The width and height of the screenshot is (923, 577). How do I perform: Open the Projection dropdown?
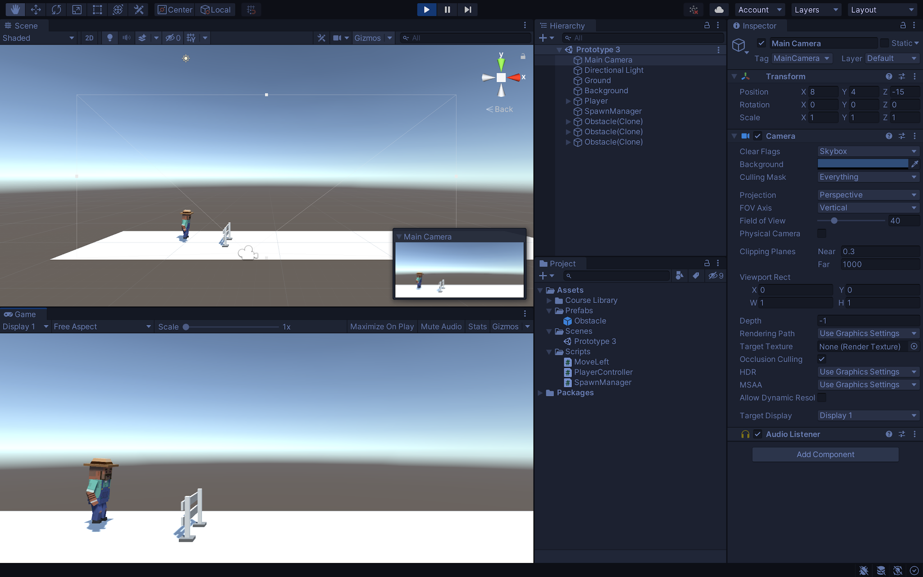868,195
